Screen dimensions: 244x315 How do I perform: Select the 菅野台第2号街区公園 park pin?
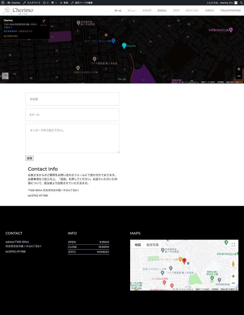[212, 278]
